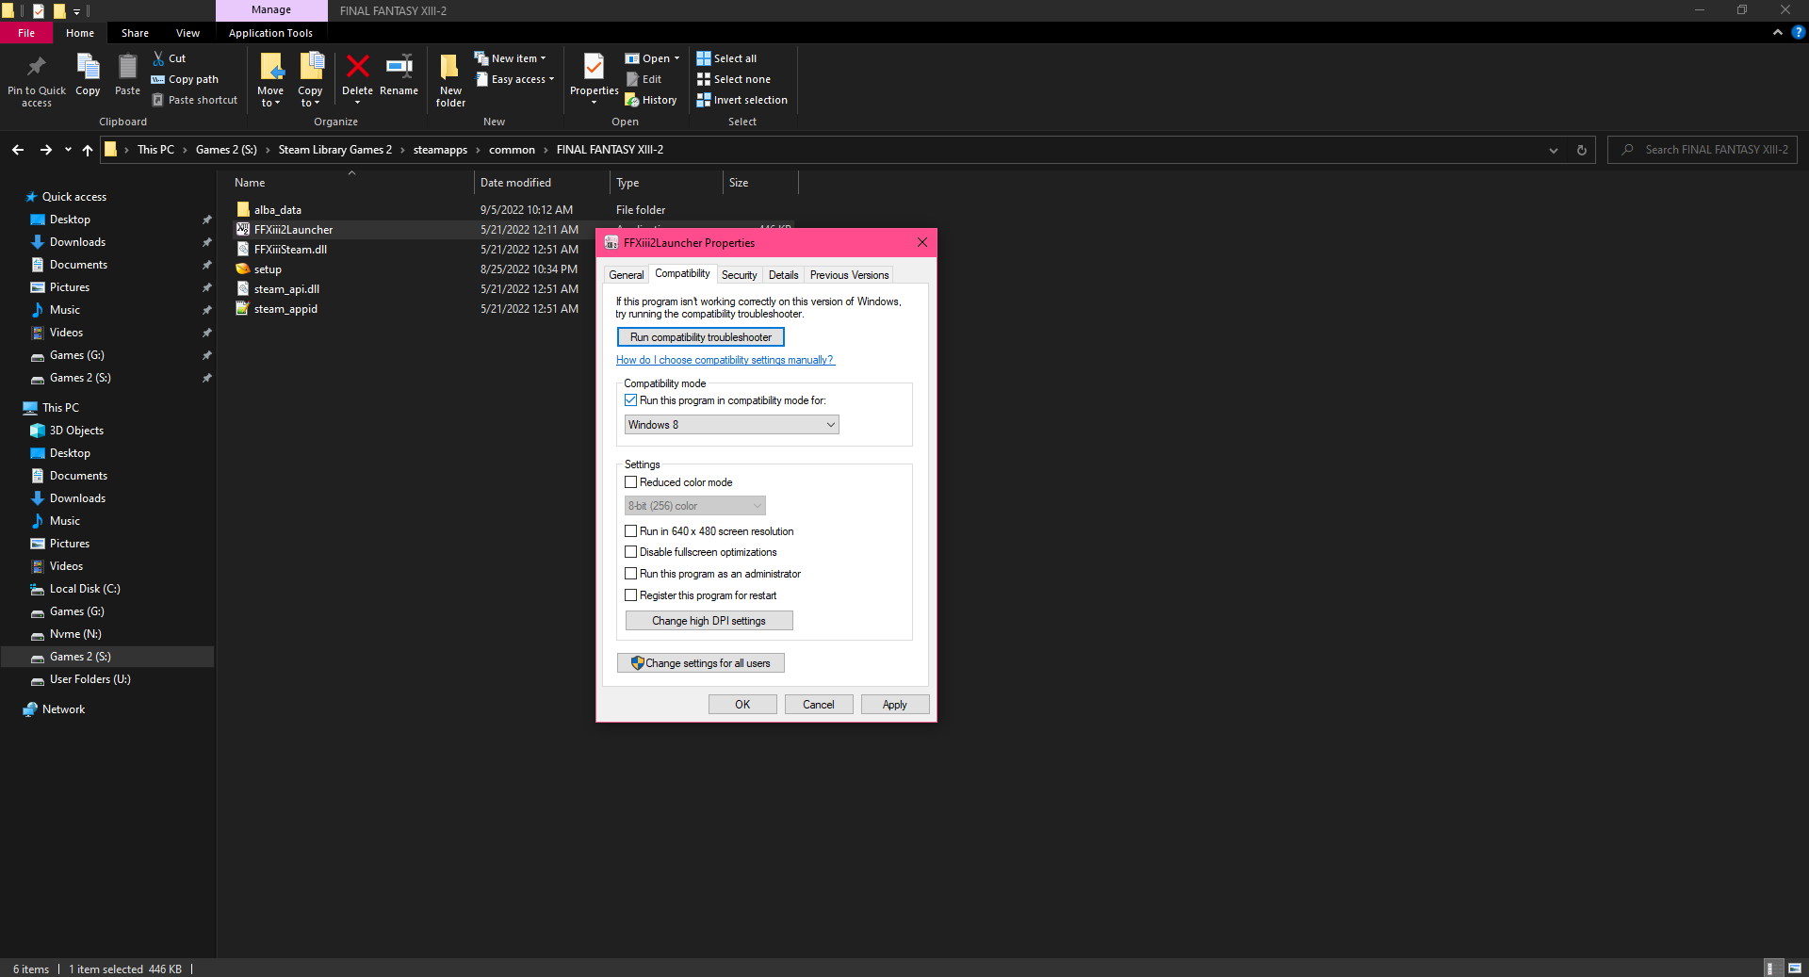Refresh the FINAL FANTASY XIII-2 folder

coord(1582,150)
